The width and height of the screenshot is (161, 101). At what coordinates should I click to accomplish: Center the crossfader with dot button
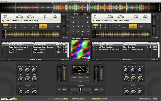[80, 93]
